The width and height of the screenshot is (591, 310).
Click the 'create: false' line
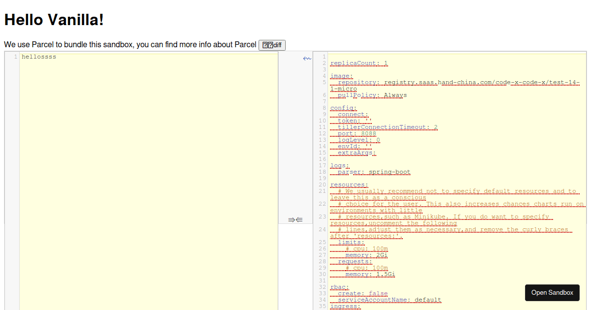[x=363, y=293]
